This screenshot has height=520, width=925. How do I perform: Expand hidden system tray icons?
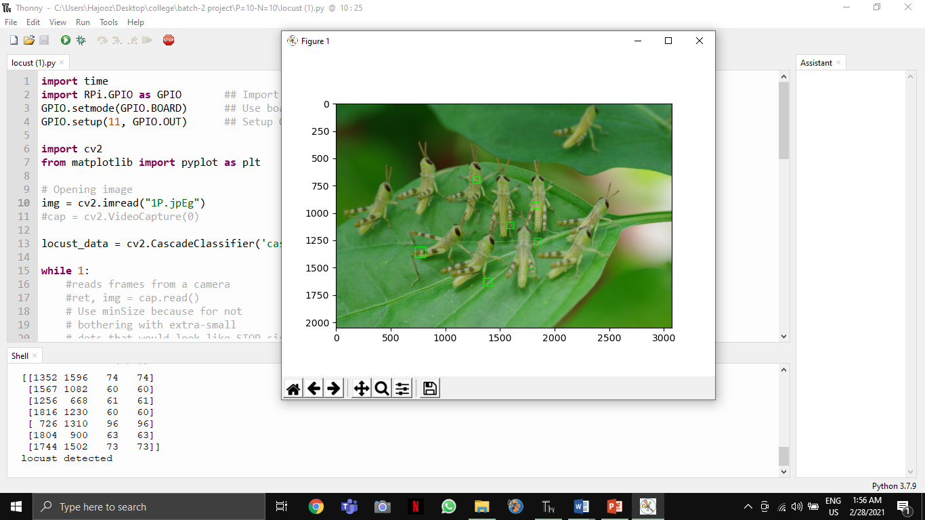[748, 506]
